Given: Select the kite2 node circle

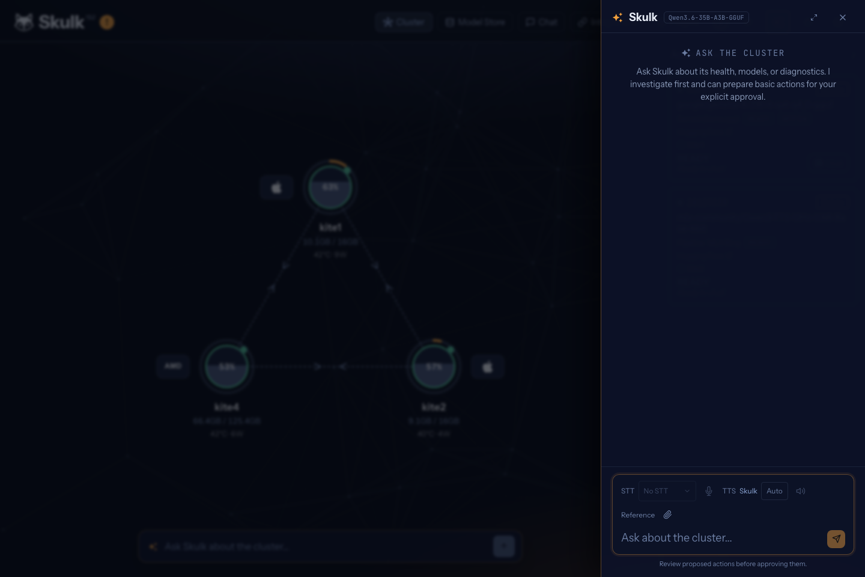Looking at the screenshot, I should click(x=434, y=367).
